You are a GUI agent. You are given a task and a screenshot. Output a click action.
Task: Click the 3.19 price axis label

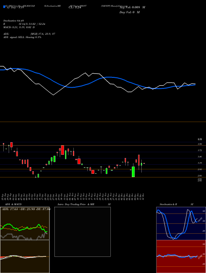tap(200, 163)
